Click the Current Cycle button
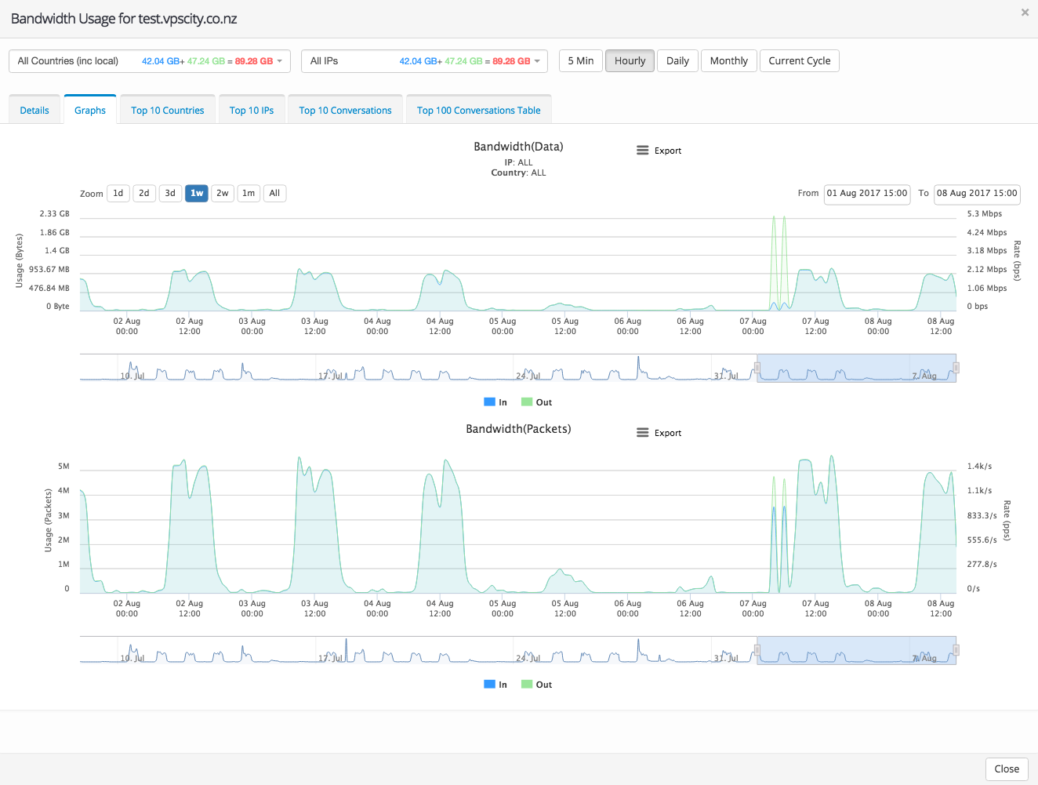Image resolution: width=1038 pixels, height=785 pixels. click(x=799, y=61)
